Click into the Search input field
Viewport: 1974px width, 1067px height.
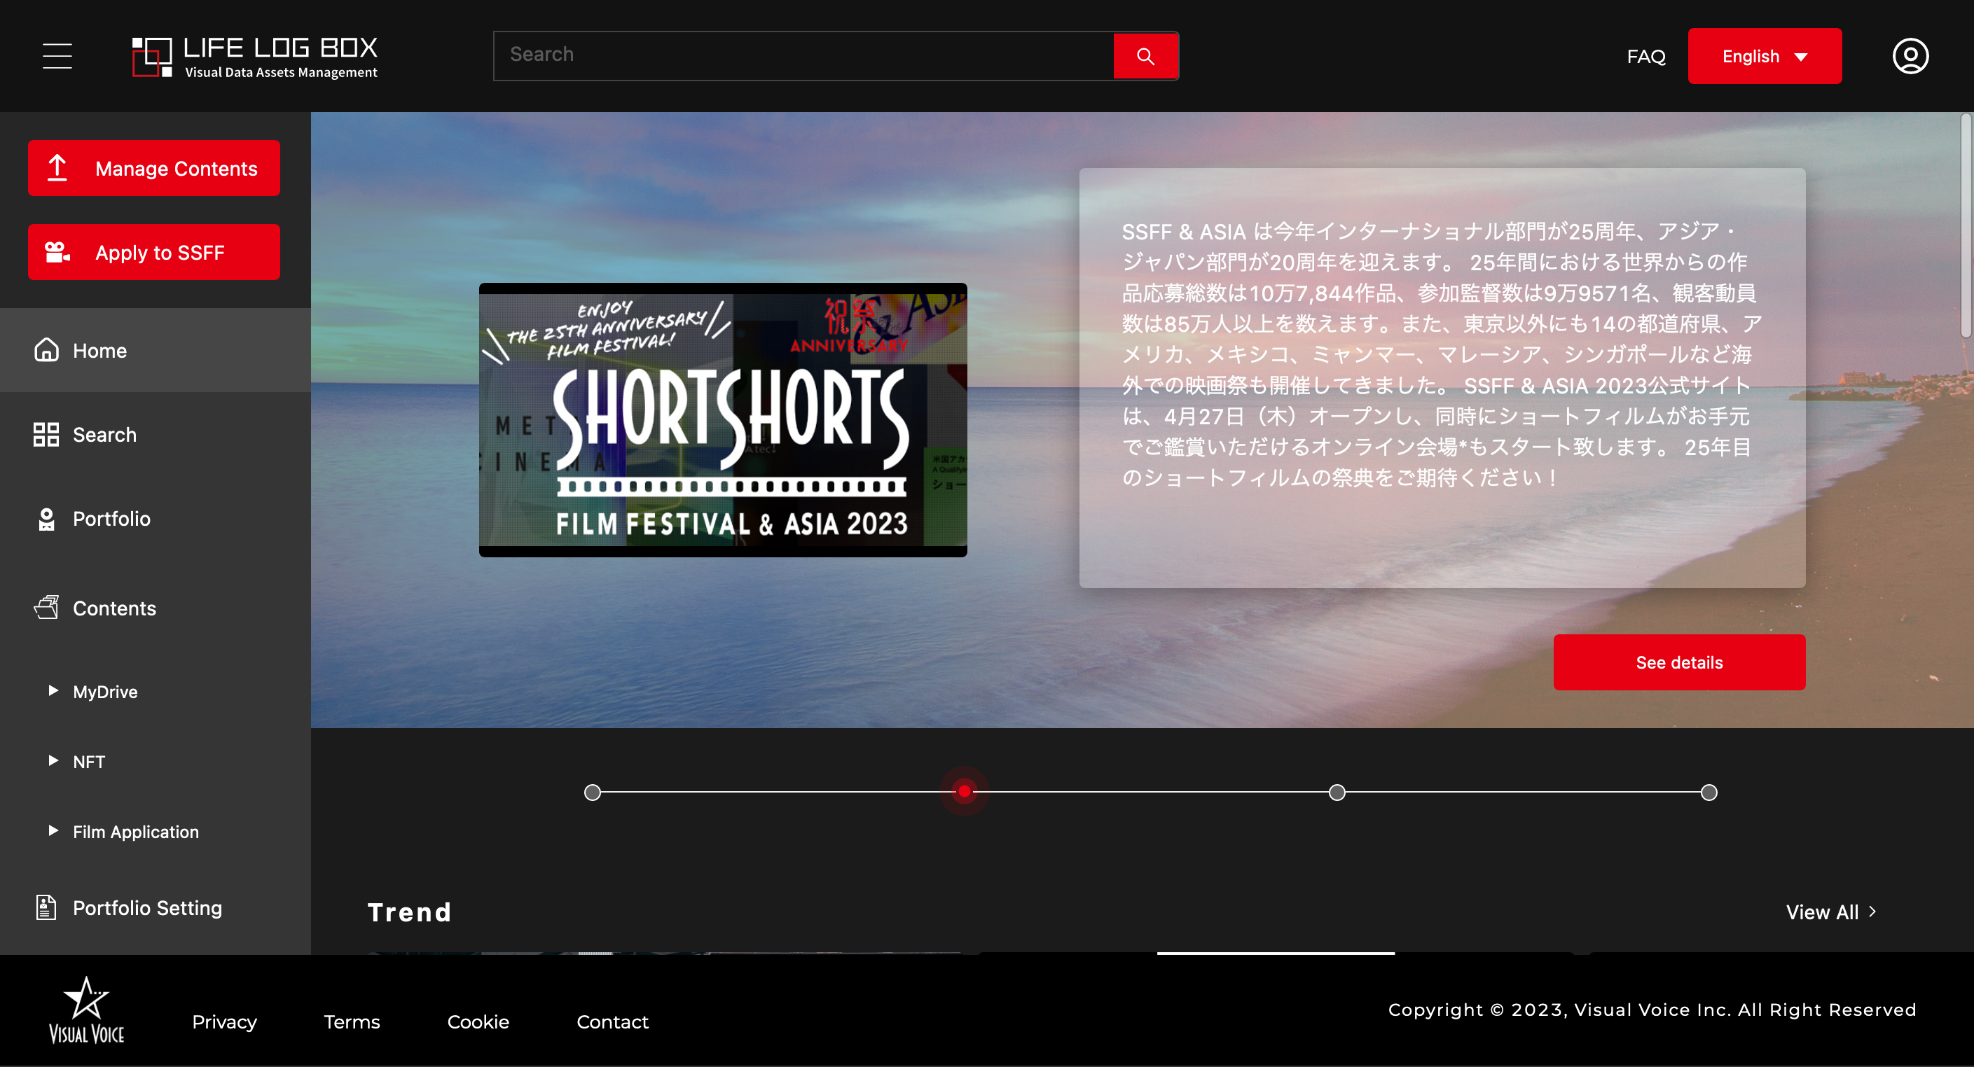(803, 56)
